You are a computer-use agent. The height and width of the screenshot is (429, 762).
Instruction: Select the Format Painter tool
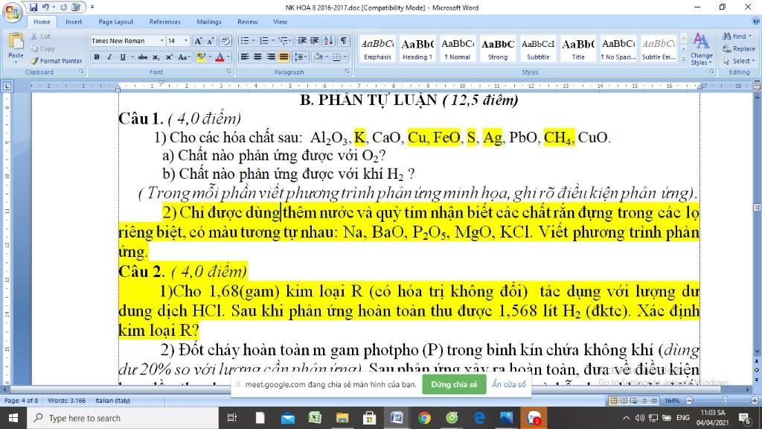click(56, 61)
